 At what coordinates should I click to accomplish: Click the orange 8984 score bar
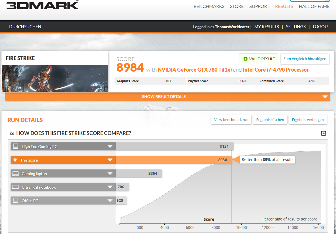tap(174, 160)
